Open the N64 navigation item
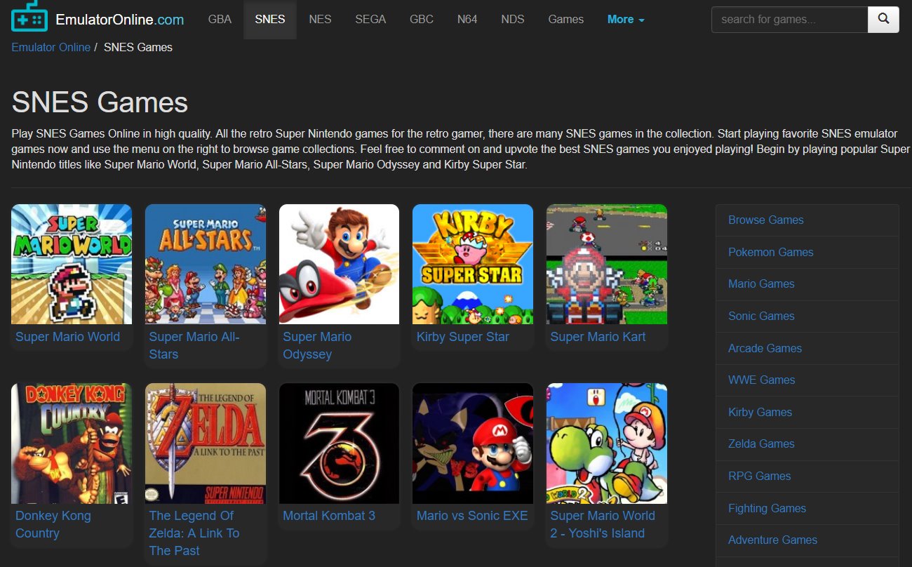 [x=467, y=20]
